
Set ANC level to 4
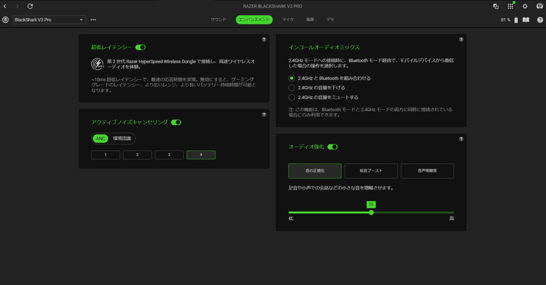click(201, 155)
